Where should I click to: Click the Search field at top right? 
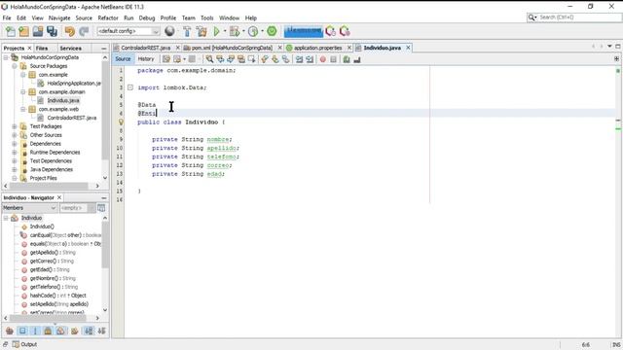573,17
